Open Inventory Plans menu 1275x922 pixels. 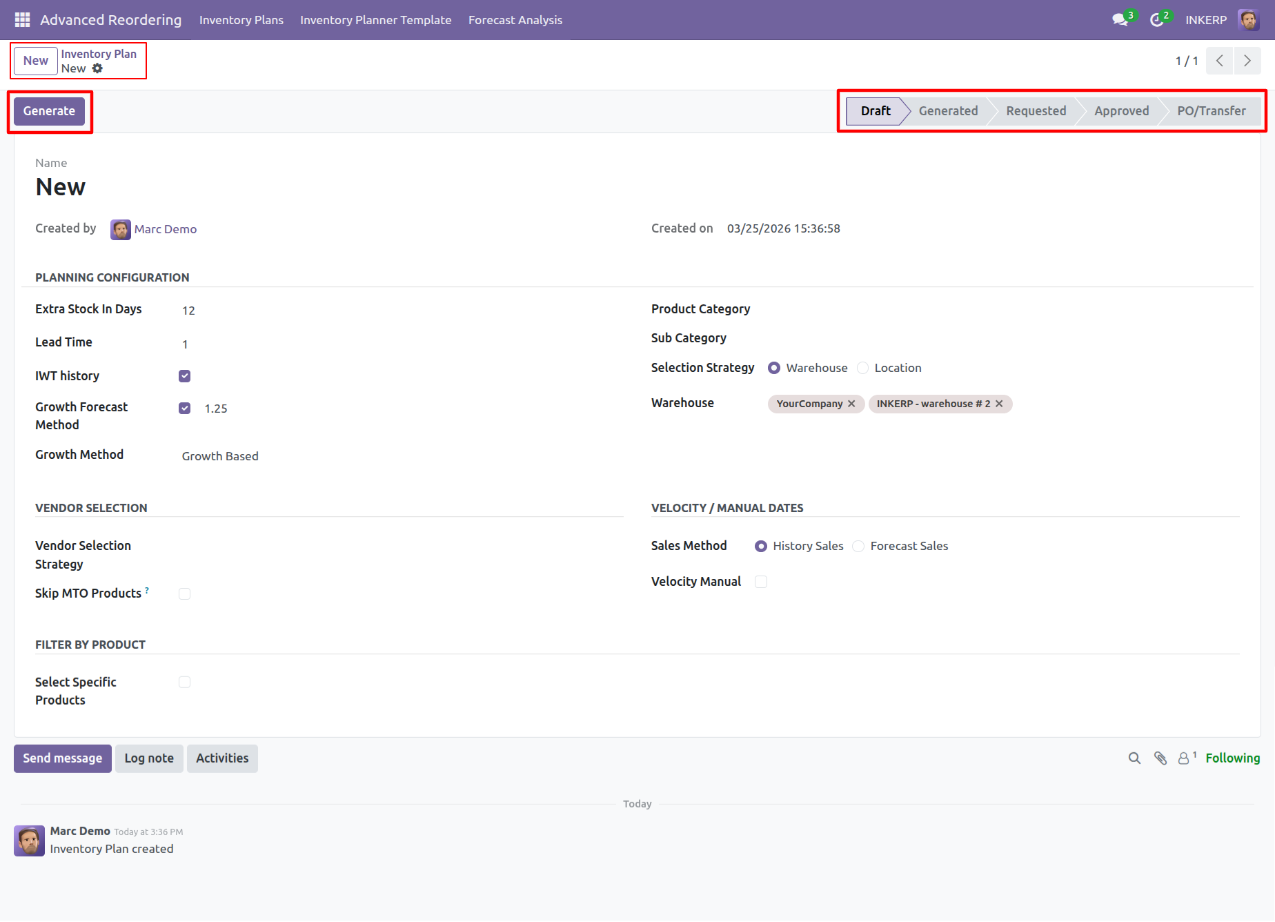(241, 20)
